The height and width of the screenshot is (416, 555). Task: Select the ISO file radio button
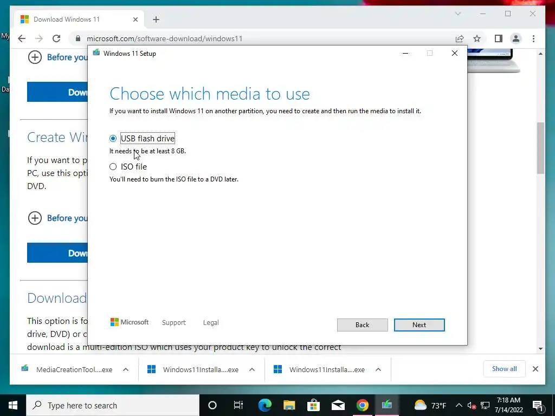pos(113,167)
